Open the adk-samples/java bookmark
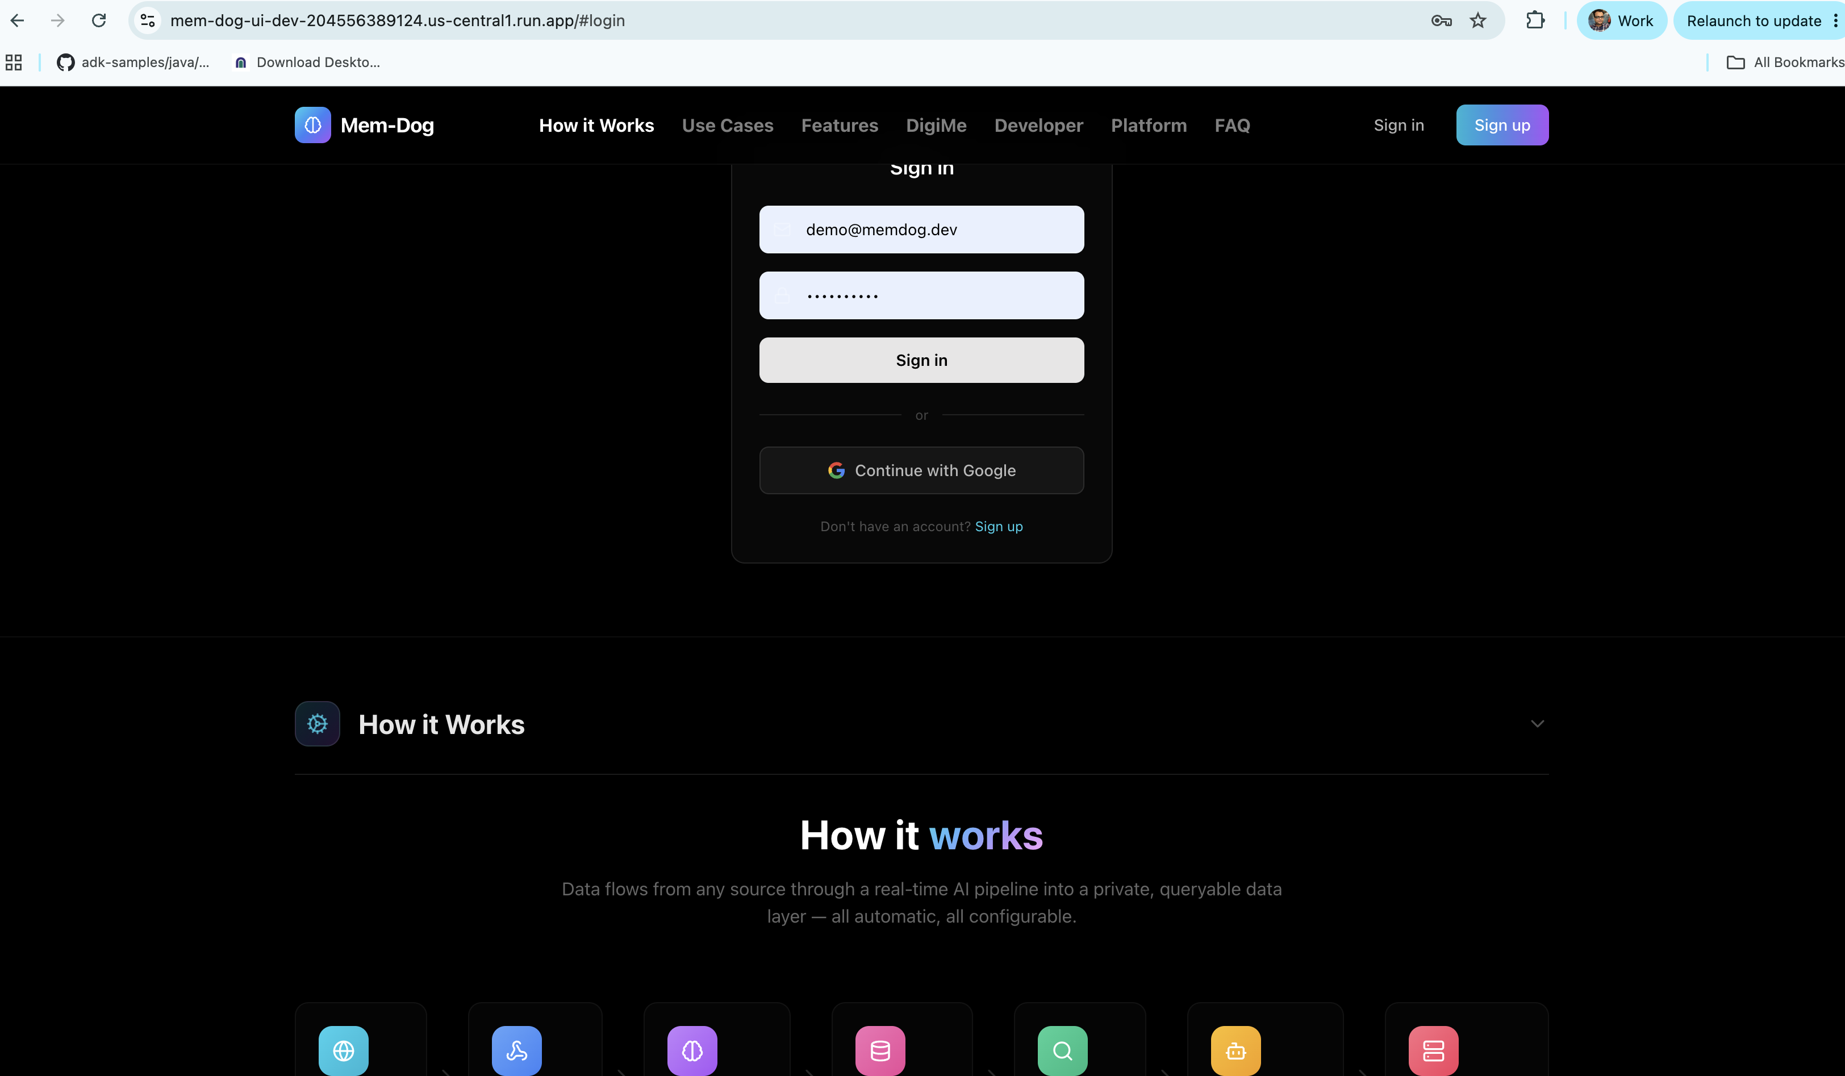1845x1076 pixels. 133,62
